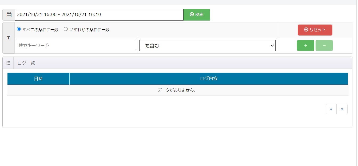Viewport: 358px width, 166px height.
Task: Select いずれかの条件に一致 radio option
Action: 66,29
